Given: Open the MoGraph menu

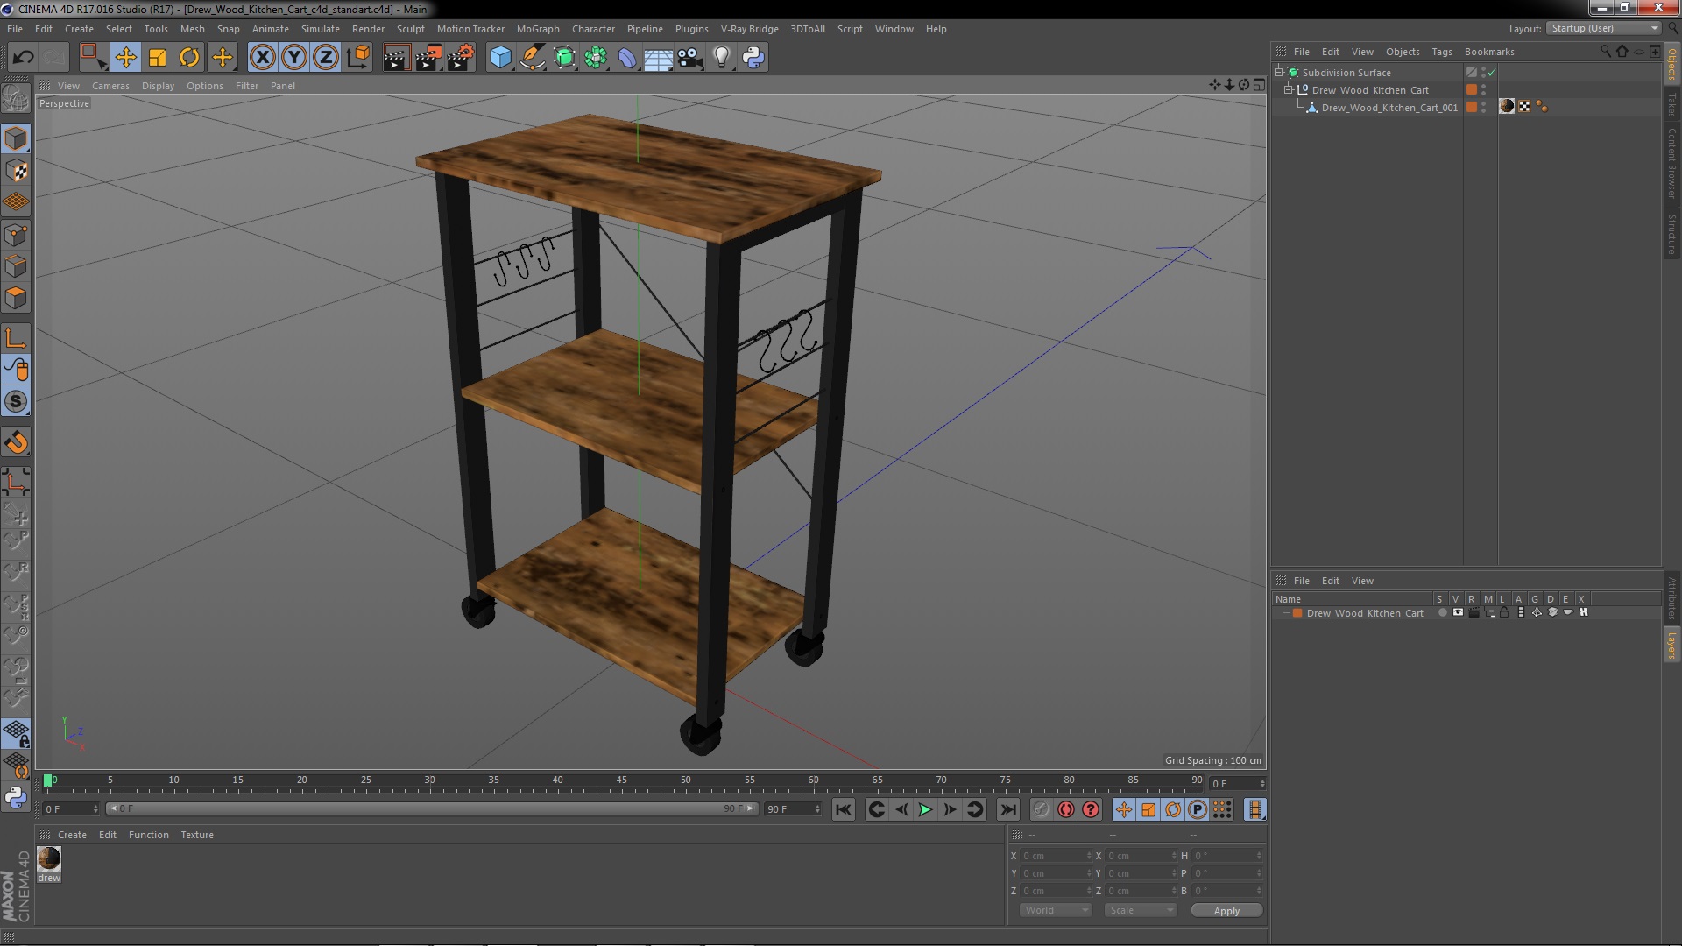Looking at the screenshot, I should (535, 28).
